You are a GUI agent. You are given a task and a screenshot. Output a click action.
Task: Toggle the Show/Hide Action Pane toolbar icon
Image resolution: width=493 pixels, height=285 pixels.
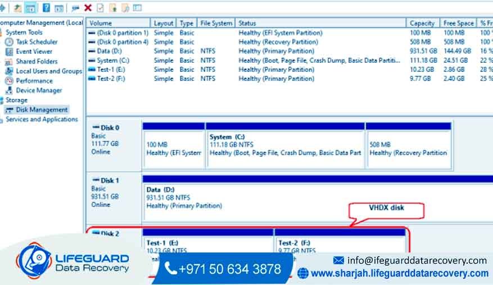(x=59, y=8)
